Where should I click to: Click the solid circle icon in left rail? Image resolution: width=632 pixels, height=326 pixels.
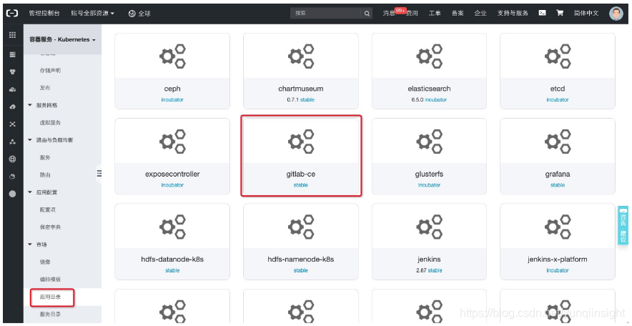pos(12,194)
